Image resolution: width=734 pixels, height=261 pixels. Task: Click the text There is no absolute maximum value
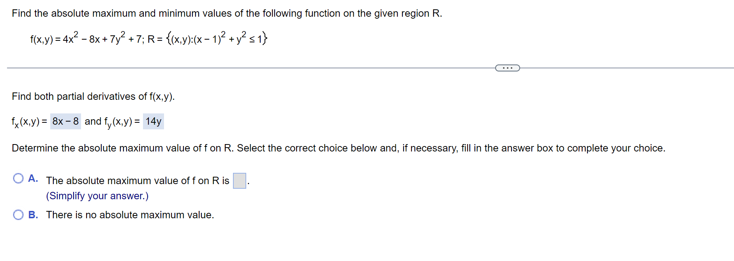[x=130, y=215]
